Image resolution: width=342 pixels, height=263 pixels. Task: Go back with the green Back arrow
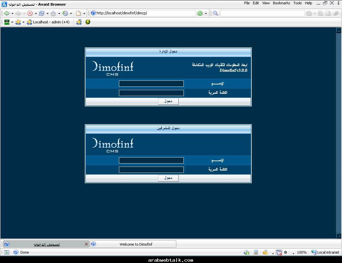7,13
